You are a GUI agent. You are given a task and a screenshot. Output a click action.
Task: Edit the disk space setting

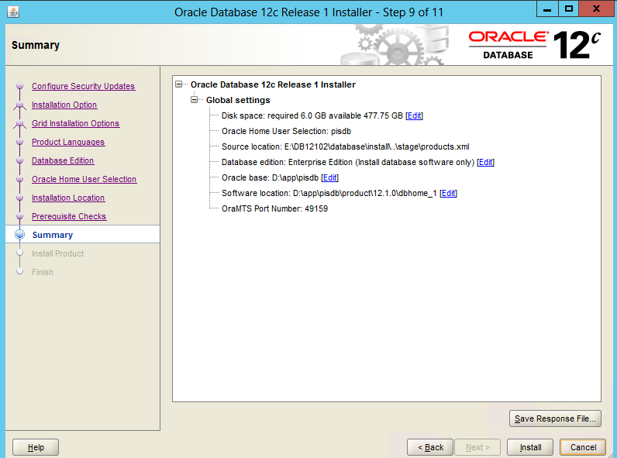pyautogui.click(x=414, y=115)
